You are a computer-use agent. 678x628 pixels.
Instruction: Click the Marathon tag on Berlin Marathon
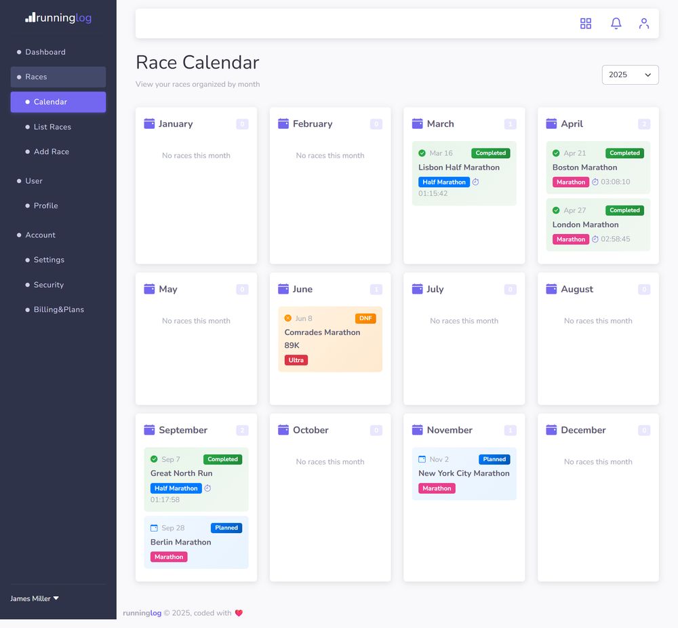tap(169, 557)
